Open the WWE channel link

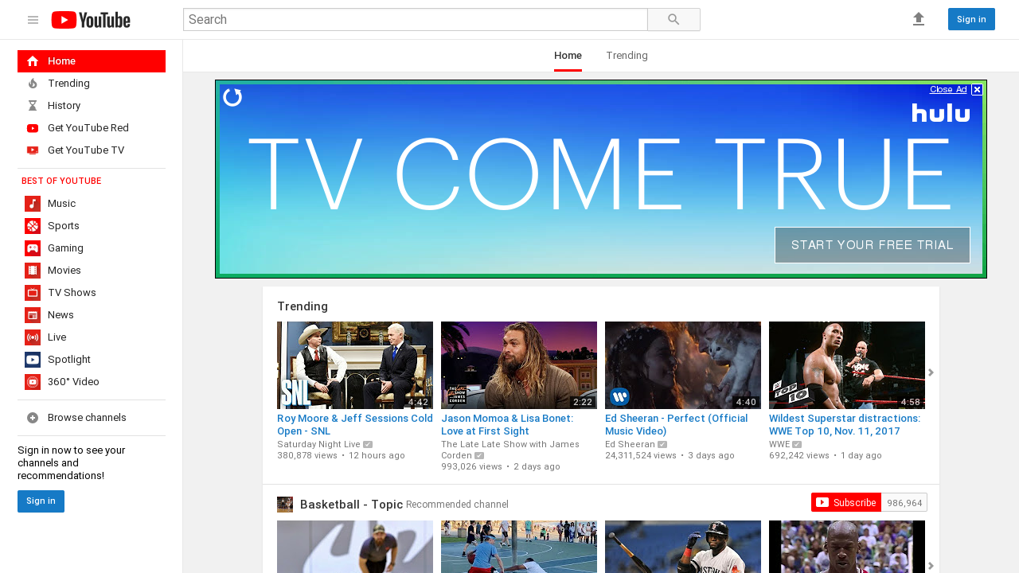click(779, 444)
